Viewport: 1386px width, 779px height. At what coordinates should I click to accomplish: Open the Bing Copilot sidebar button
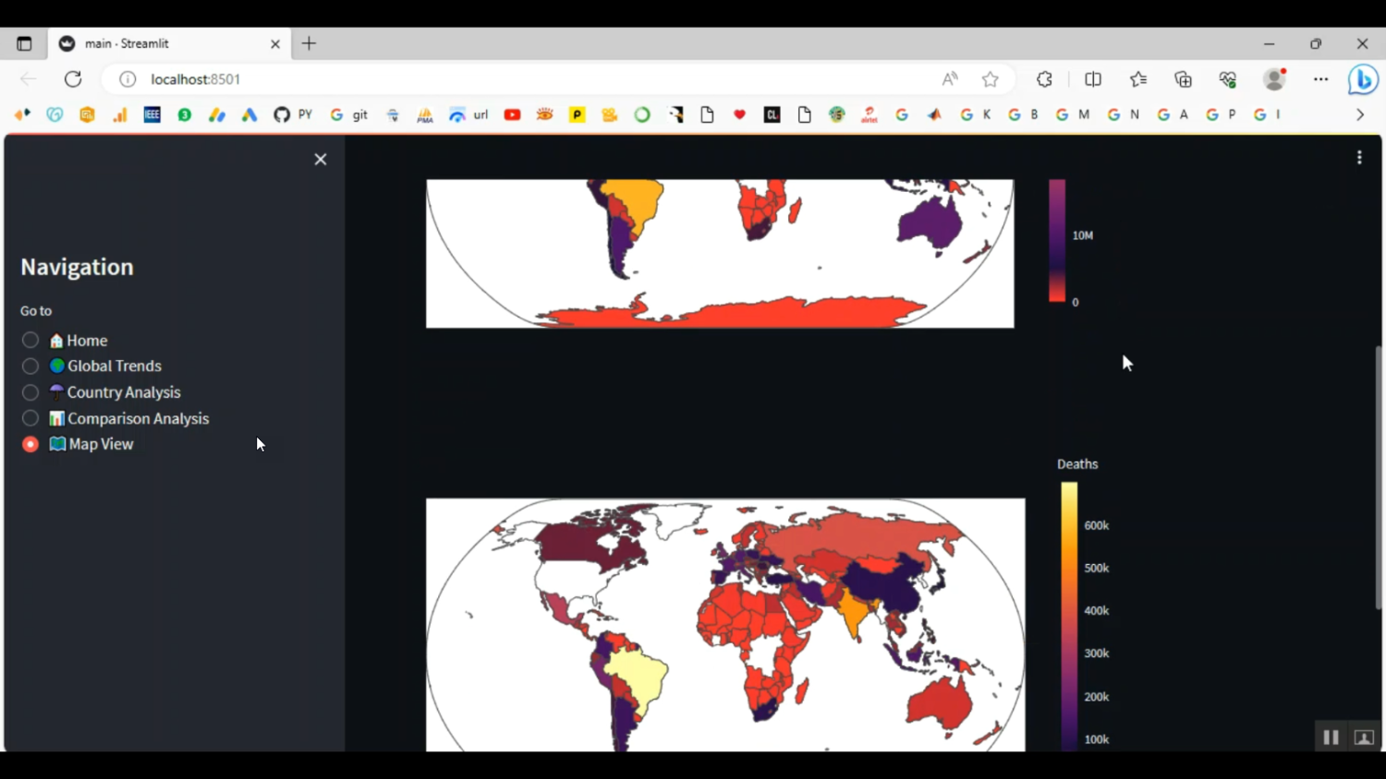1363,80
